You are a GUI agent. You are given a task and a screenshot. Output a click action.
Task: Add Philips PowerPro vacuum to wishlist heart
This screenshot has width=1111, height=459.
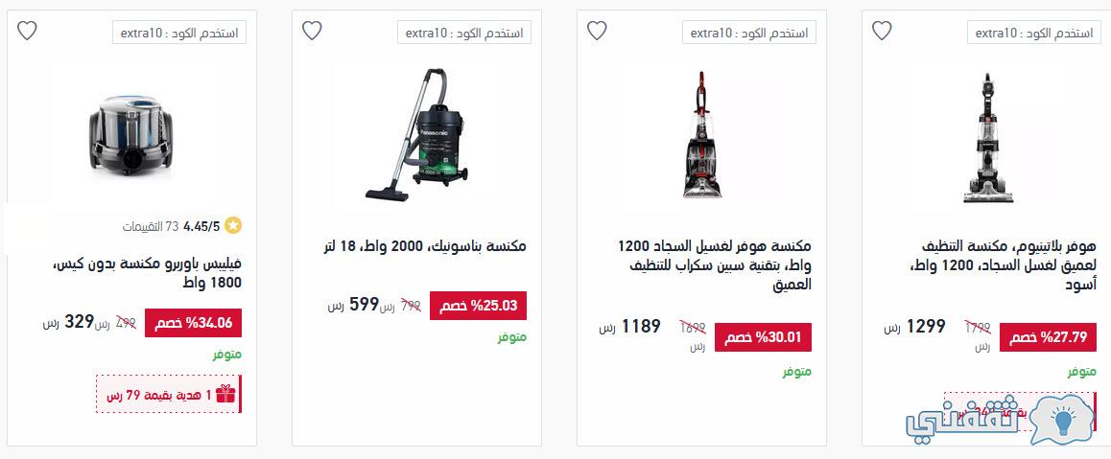(27, 31)
